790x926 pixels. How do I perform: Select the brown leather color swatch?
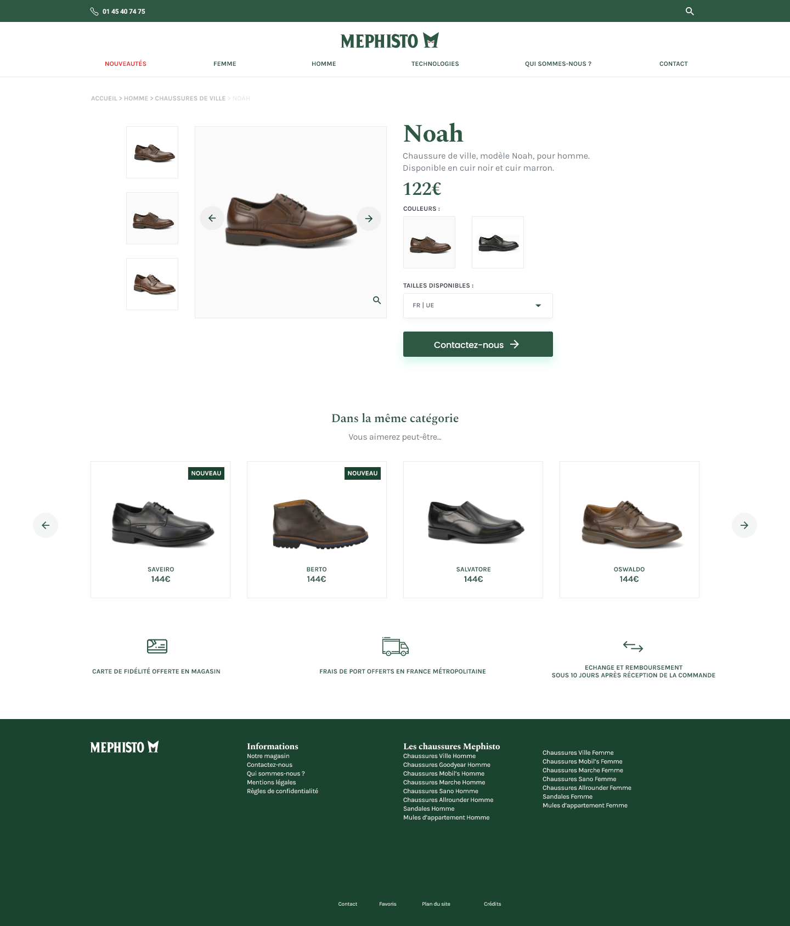(x=429, y=242)
